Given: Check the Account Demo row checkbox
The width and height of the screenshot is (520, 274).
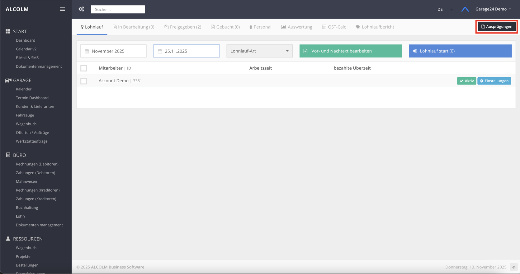Looking at the screenshot, I should 84,81.
